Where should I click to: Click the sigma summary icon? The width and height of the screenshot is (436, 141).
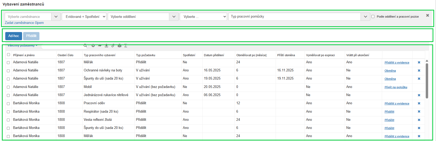126,46
